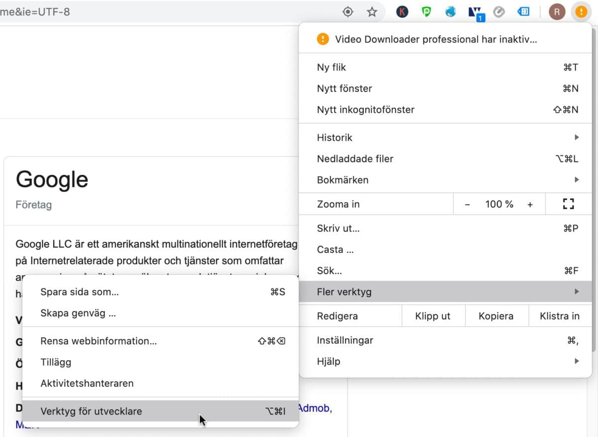Open the blue globe extension icon

pyautogui.click(x=450, y=12)
